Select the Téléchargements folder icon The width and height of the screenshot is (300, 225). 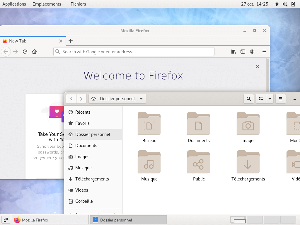click(248, 162)
